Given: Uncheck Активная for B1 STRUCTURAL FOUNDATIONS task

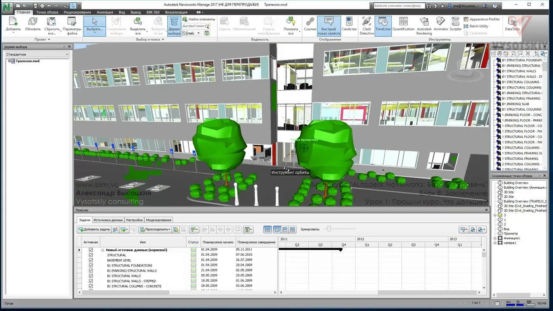Looking at the screenshot, I should pyautogui.click(x=91, y=266).
